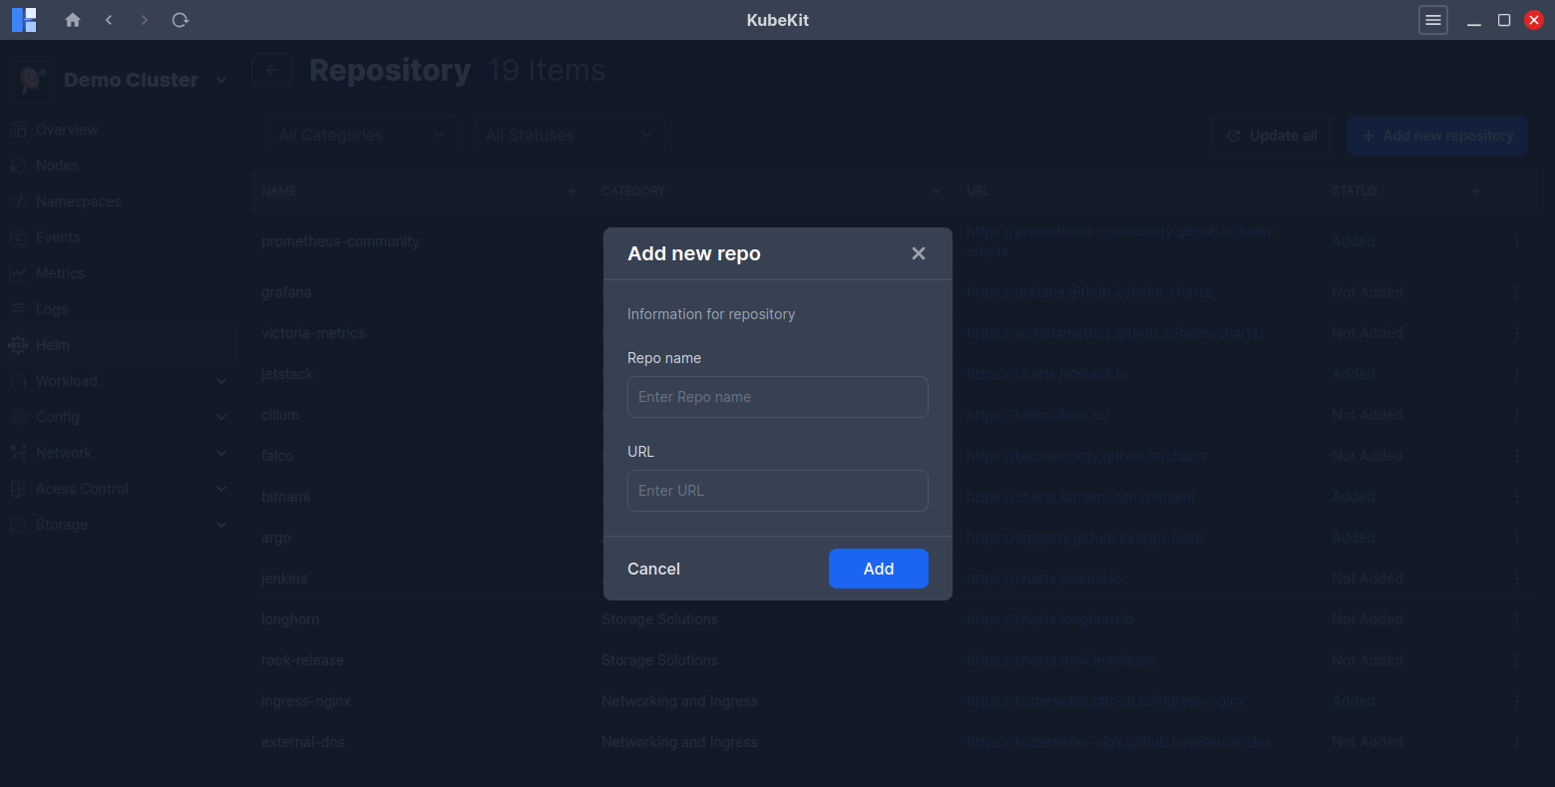Expand the Storage section
The height and width of the screenshot is (787, 1555).
(x=221, y=524)
